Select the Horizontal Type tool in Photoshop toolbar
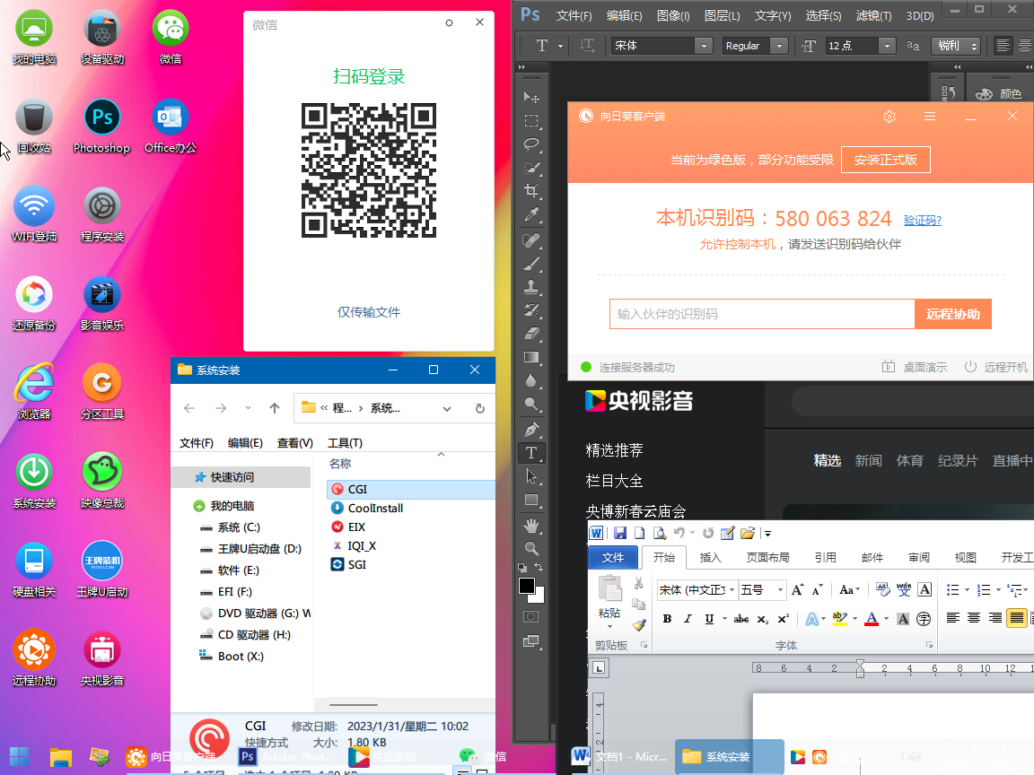This screenshot has width=1034, height=775. [x=531, y=453]
